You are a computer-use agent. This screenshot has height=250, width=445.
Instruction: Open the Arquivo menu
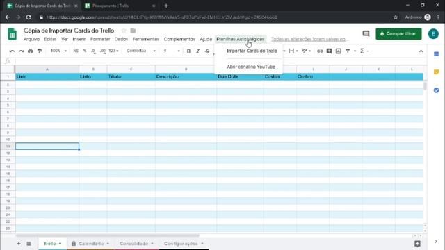tap(31, 39)
